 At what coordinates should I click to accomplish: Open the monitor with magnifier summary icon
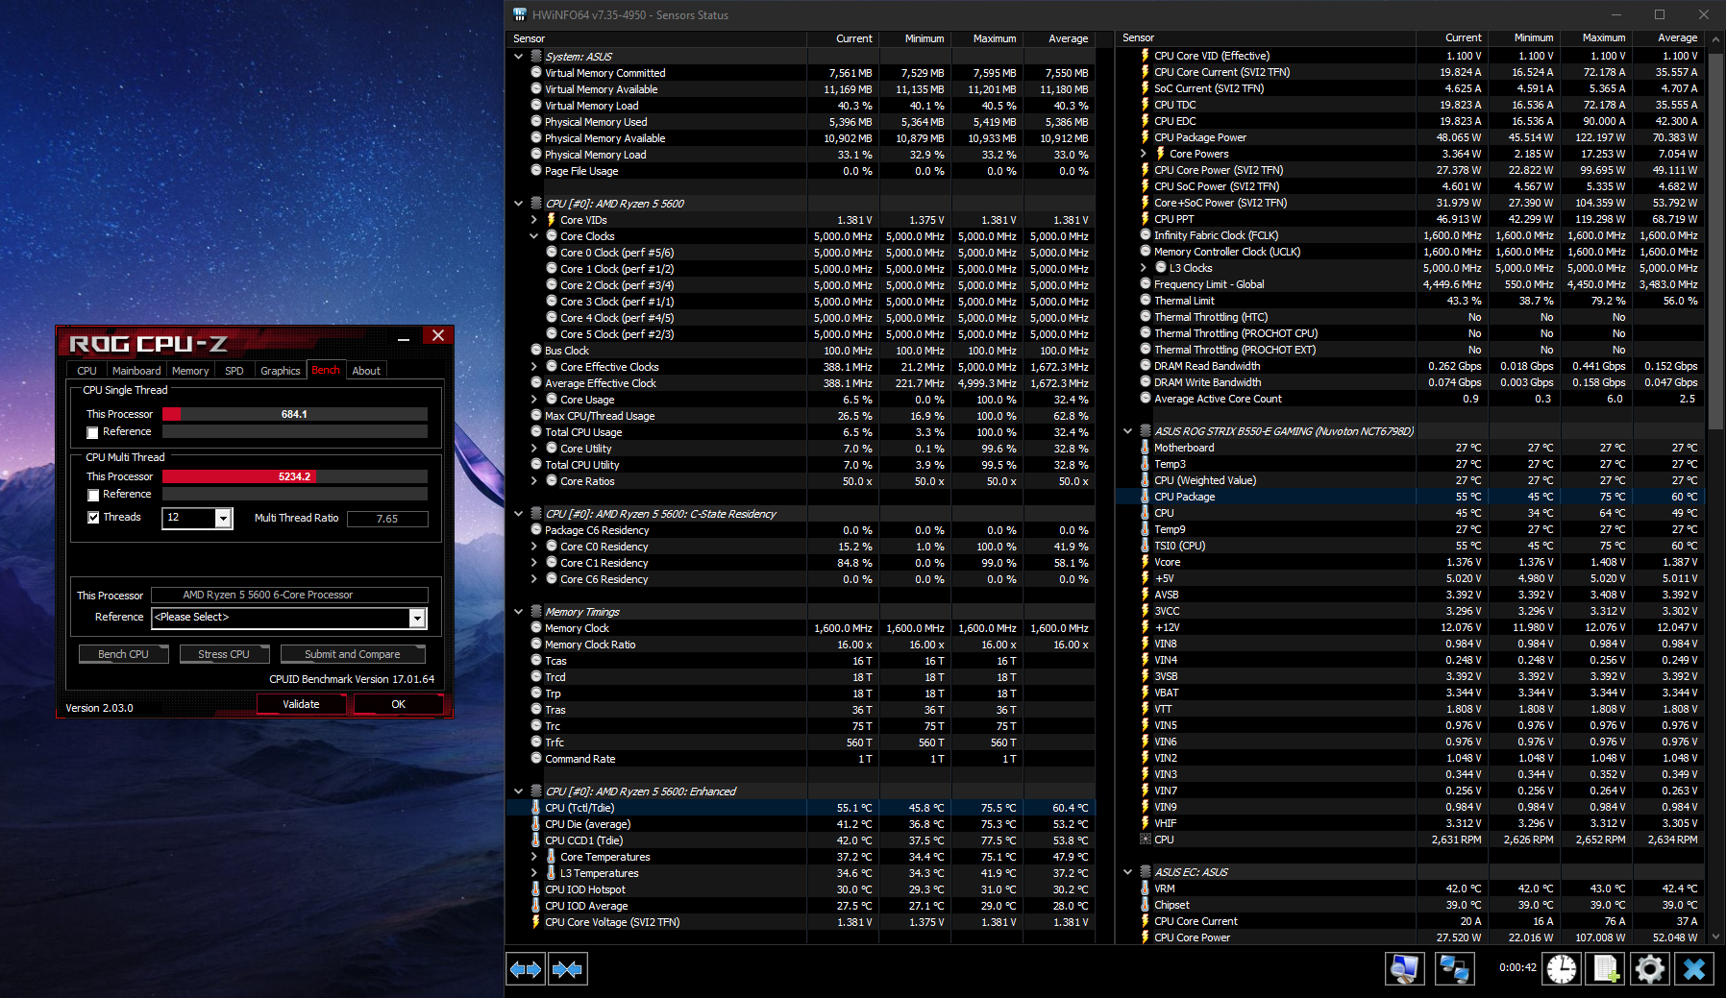tap(1404, 968)
